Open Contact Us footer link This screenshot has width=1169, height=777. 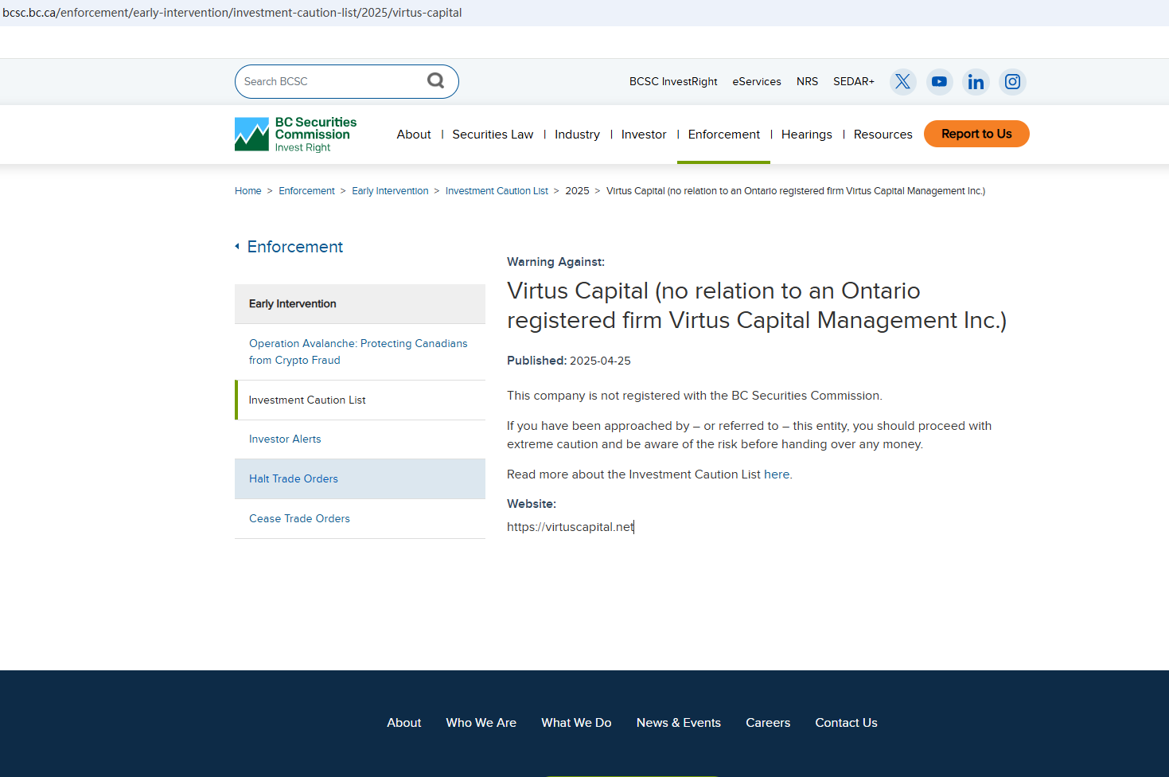(x=846, y=723)
